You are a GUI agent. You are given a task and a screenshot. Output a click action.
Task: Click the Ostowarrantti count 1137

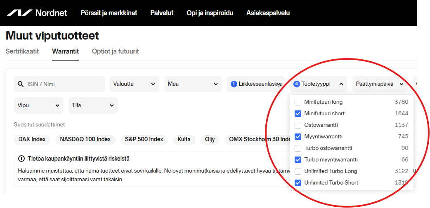coord(402,125)
